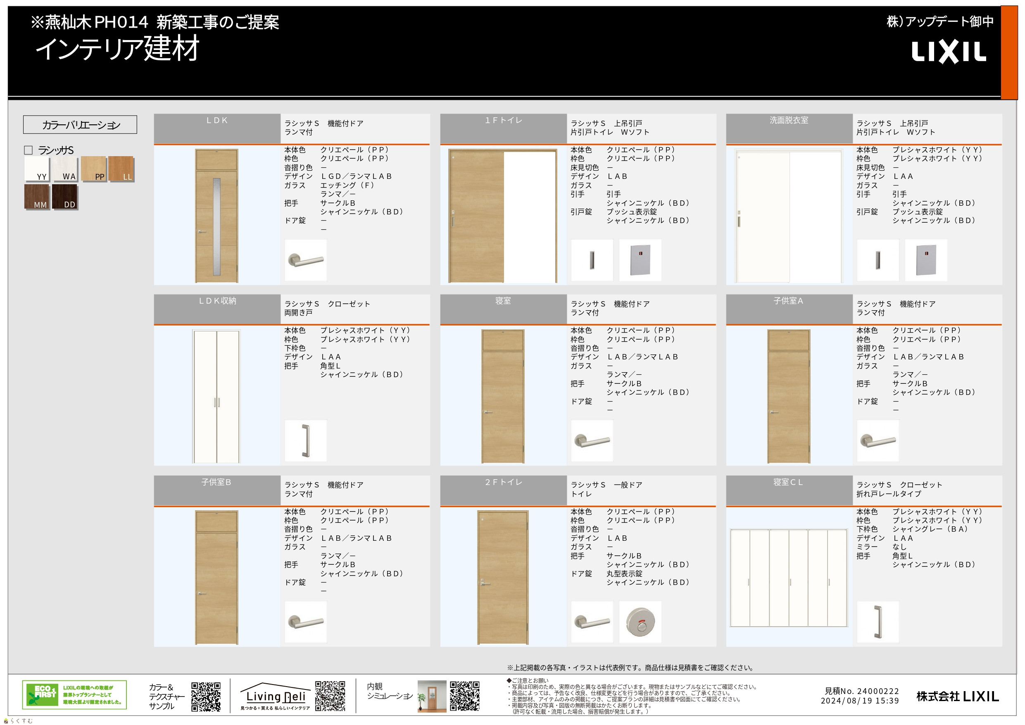Click the ご注意とお願い notice heading
This screenshot has width=1025, height=725.
pos(527,681)
